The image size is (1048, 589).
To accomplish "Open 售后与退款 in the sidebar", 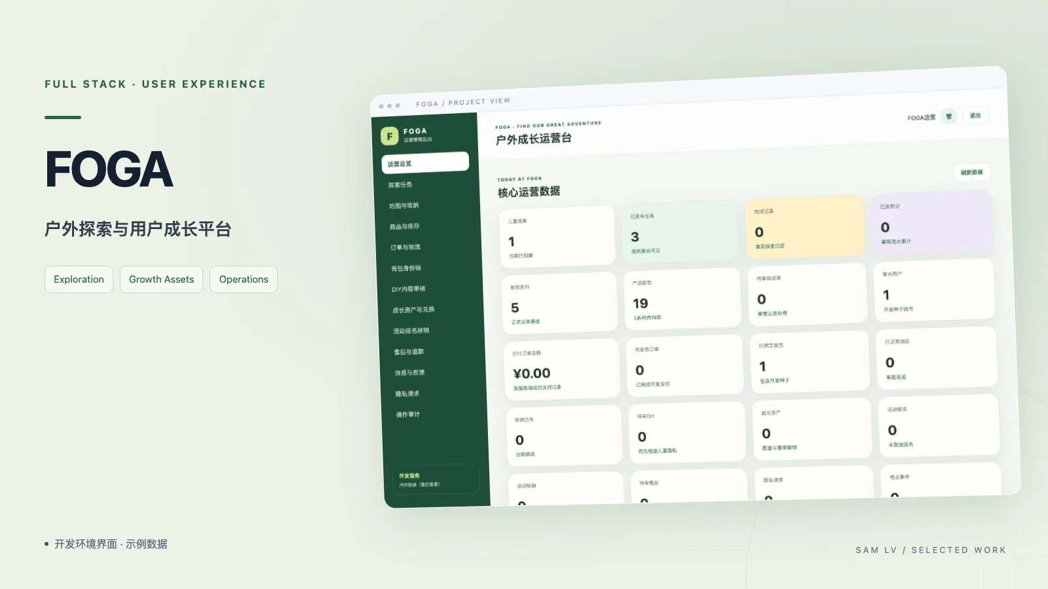I will 409,352.
